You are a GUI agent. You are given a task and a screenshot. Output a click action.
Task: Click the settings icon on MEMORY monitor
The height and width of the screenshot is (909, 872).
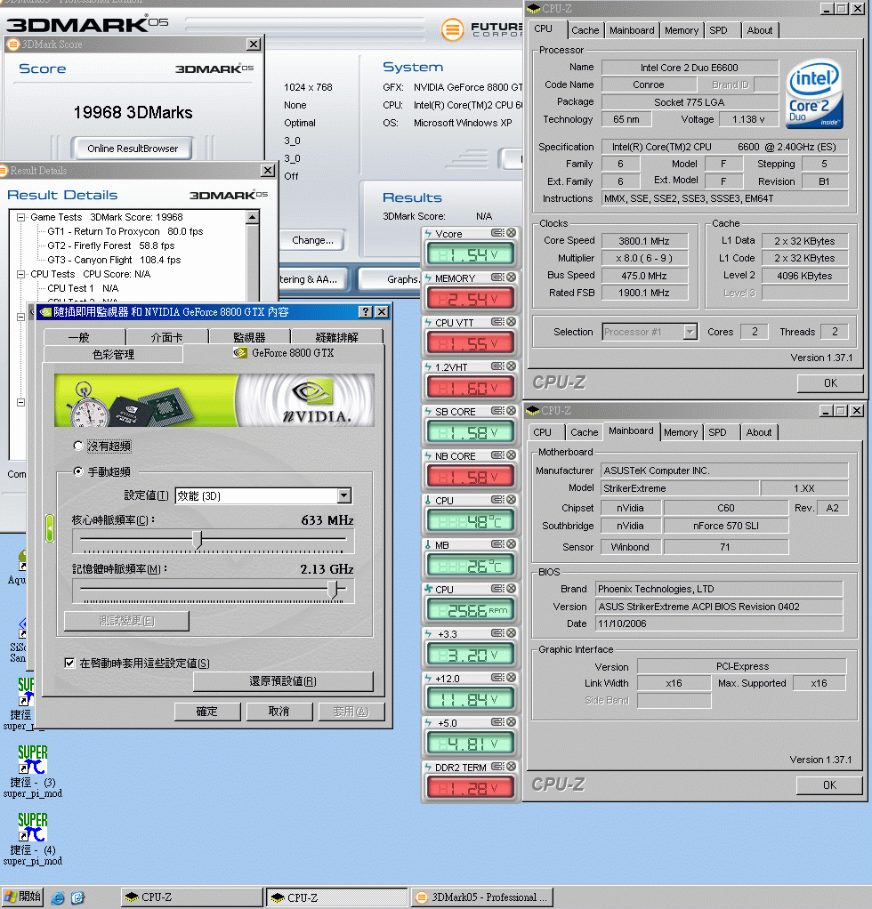click(x=497, y=278)
